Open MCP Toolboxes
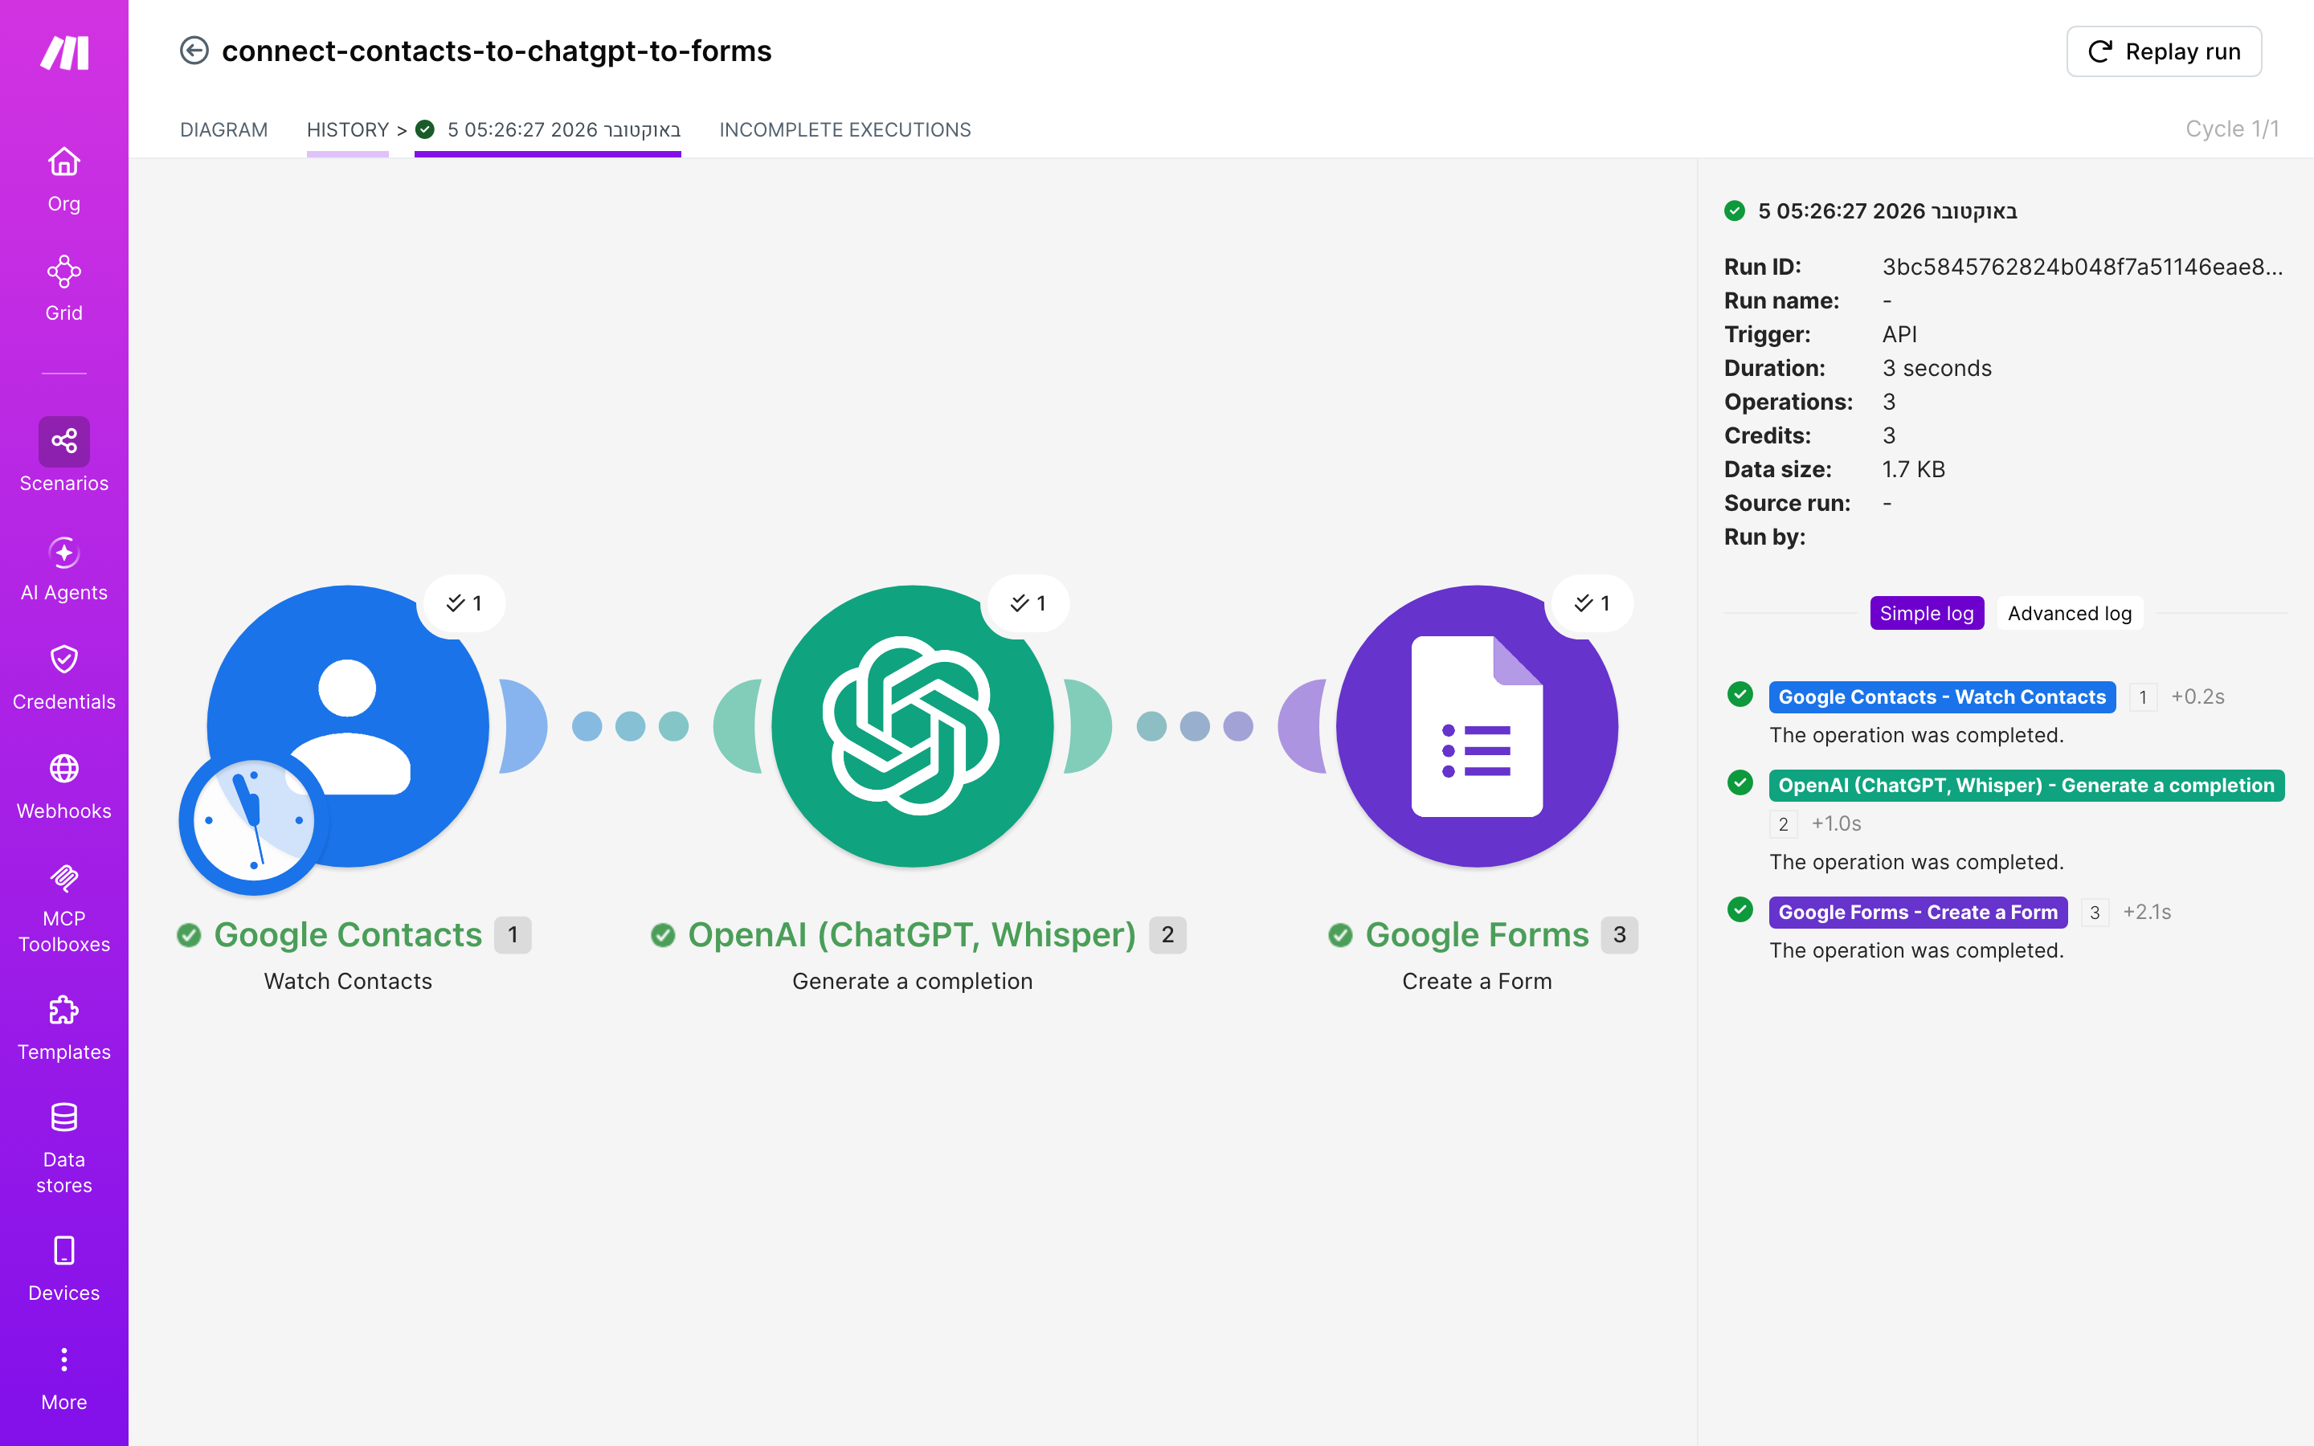 (64, 908)
